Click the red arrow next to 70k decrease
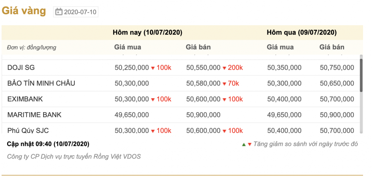 click(224, 84)
